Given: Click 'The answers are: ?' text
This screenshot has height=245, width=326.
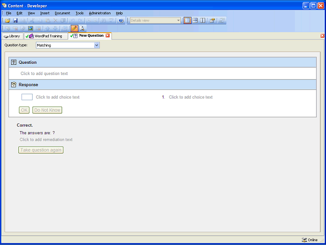Looking at the screenshot, I should (37, 133).
